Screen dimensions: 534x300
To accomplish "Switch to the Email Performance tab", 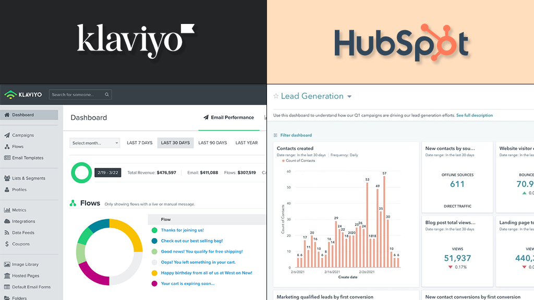I will coord(228,118).
